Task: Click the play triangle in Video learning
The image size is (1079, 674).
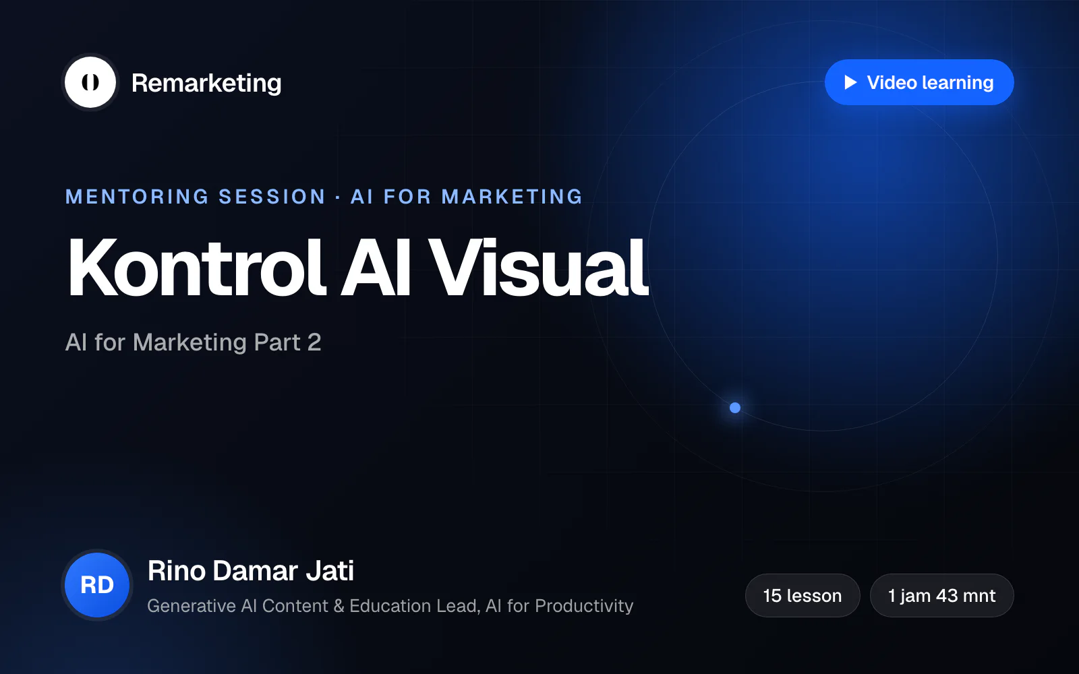Action: coord(850,82)
